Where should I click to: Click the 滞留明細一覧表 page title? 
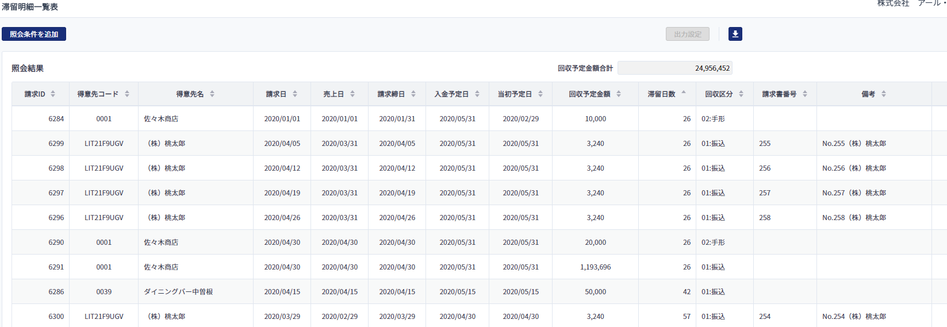point(30,7)
